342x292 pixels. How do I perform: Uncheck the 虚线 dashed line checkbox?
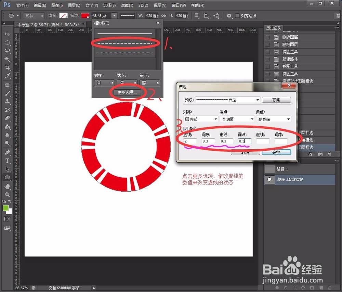[x=185, y=129]
